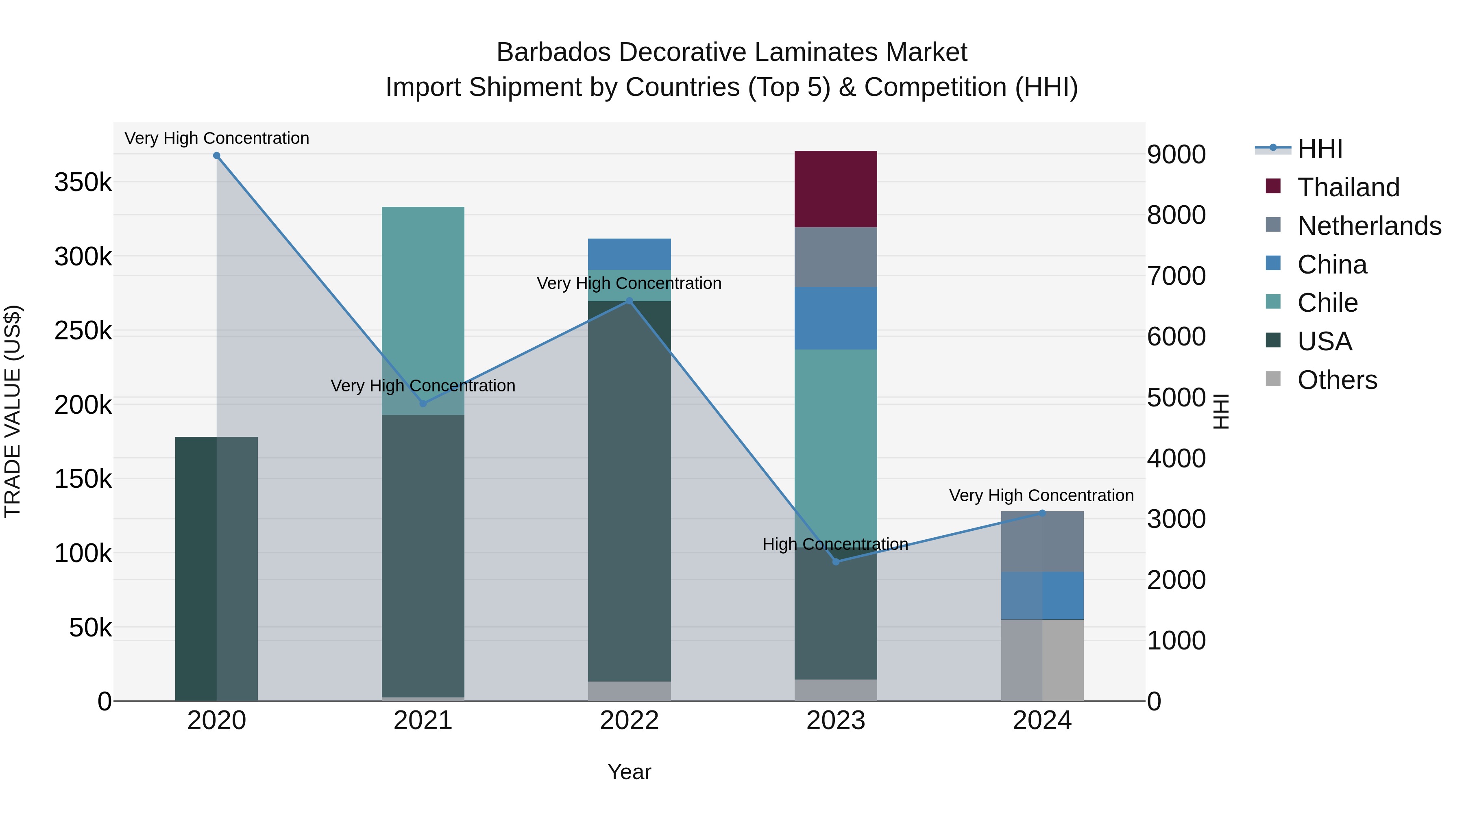Click the 'TRADE VALUE (US$)' axis title
1464x823 pixels.
click(x=13, y=411)
